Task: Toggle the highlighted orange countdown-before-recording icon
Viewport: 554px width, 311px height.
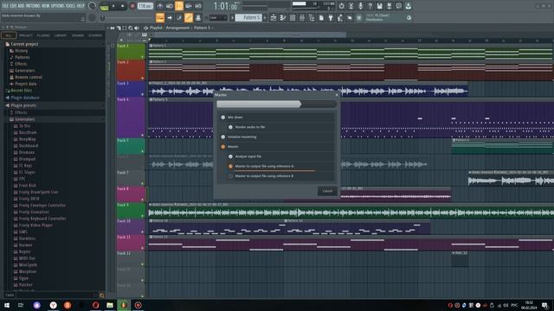Action: 179,6
